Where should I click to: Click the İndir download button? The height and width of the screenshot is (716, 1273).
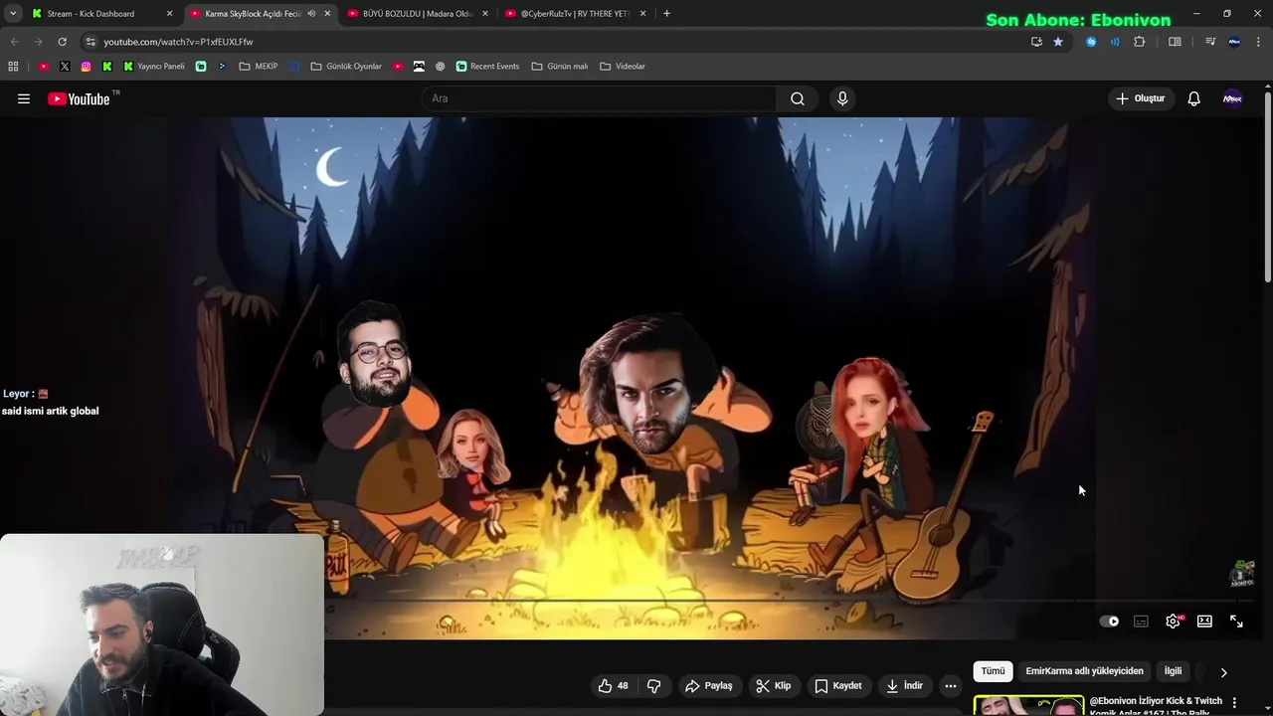pyautogui.click(x=905, y=685)
